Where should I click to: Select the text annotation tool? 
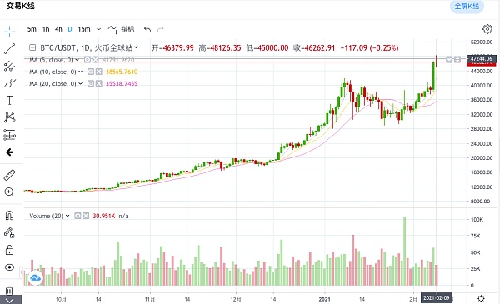[9, 101]
